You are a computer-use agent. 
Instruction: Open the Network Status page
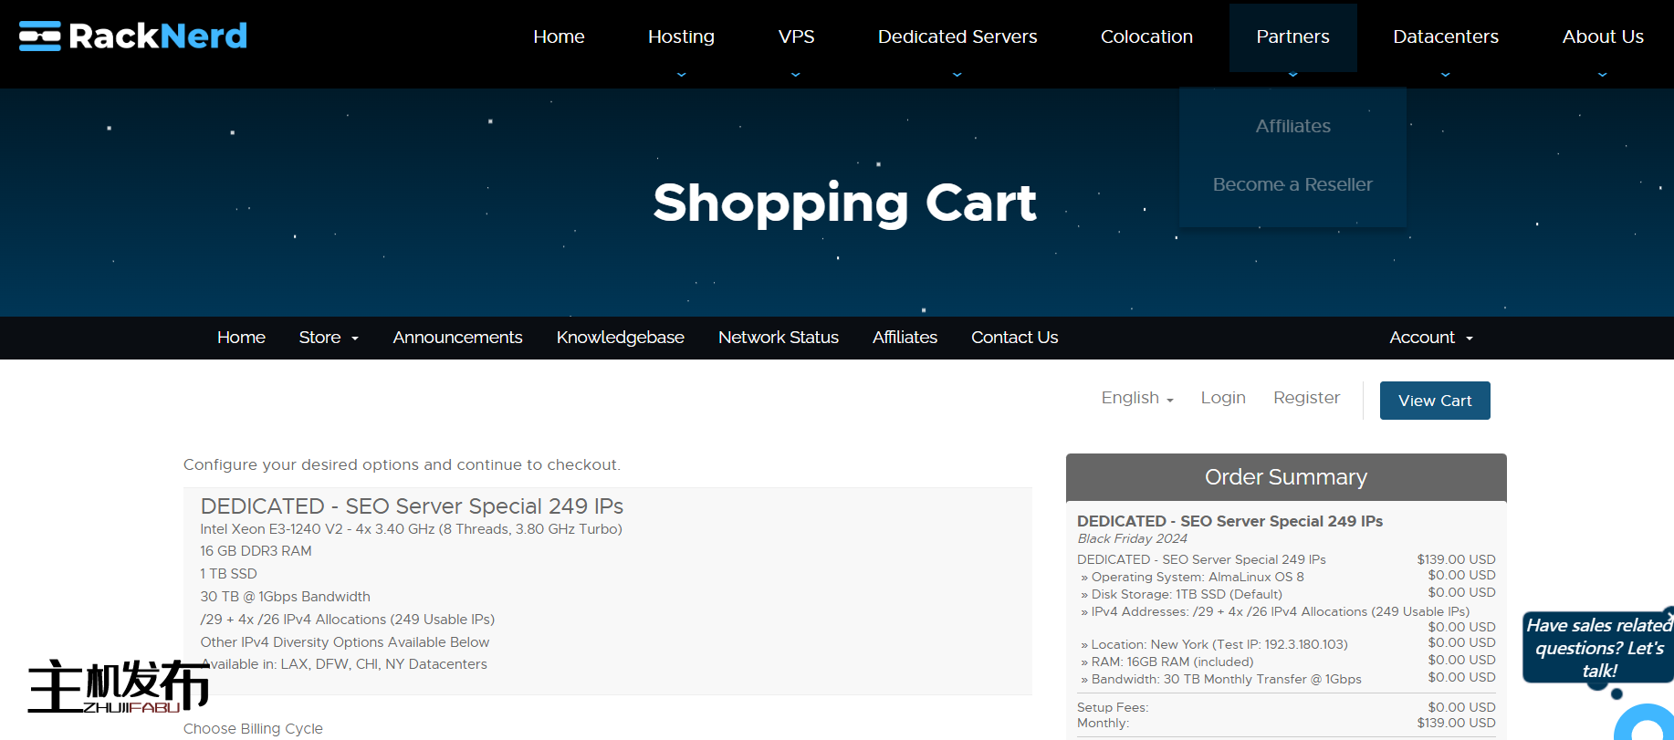tap(779, 338)
